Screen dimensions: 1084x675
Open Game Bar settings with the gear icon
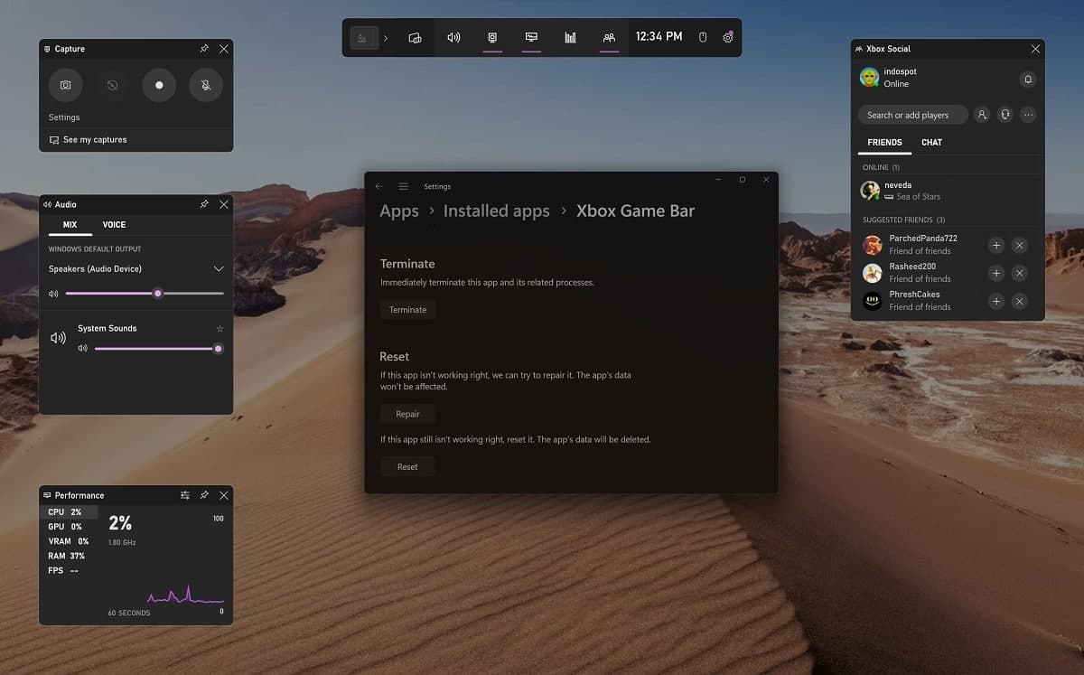(728, 38)
